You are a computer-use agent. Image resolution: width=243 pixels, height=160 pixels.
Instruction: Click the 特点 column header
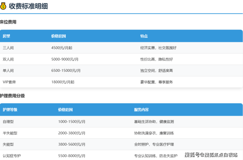[x=144, y=36]
